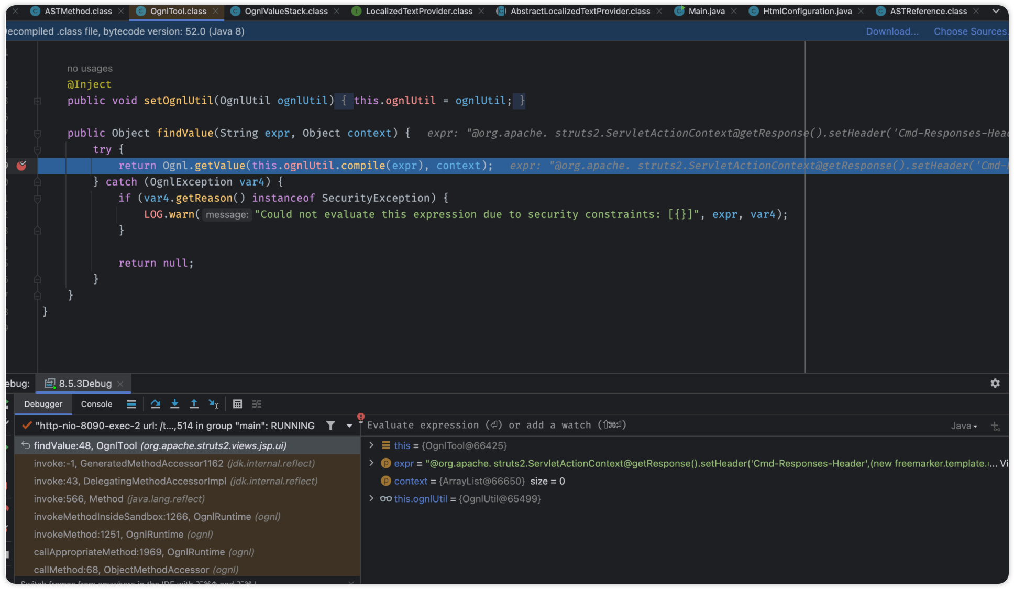
Task: Open the Evaluate Expression calculator icon
Action: 237,404
